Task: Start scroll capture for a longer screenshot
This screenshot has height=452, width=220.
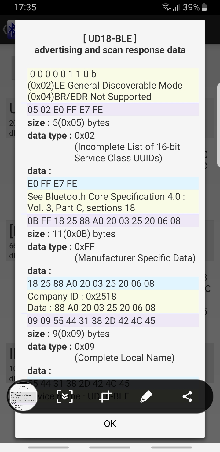Action: coord(64,396)
